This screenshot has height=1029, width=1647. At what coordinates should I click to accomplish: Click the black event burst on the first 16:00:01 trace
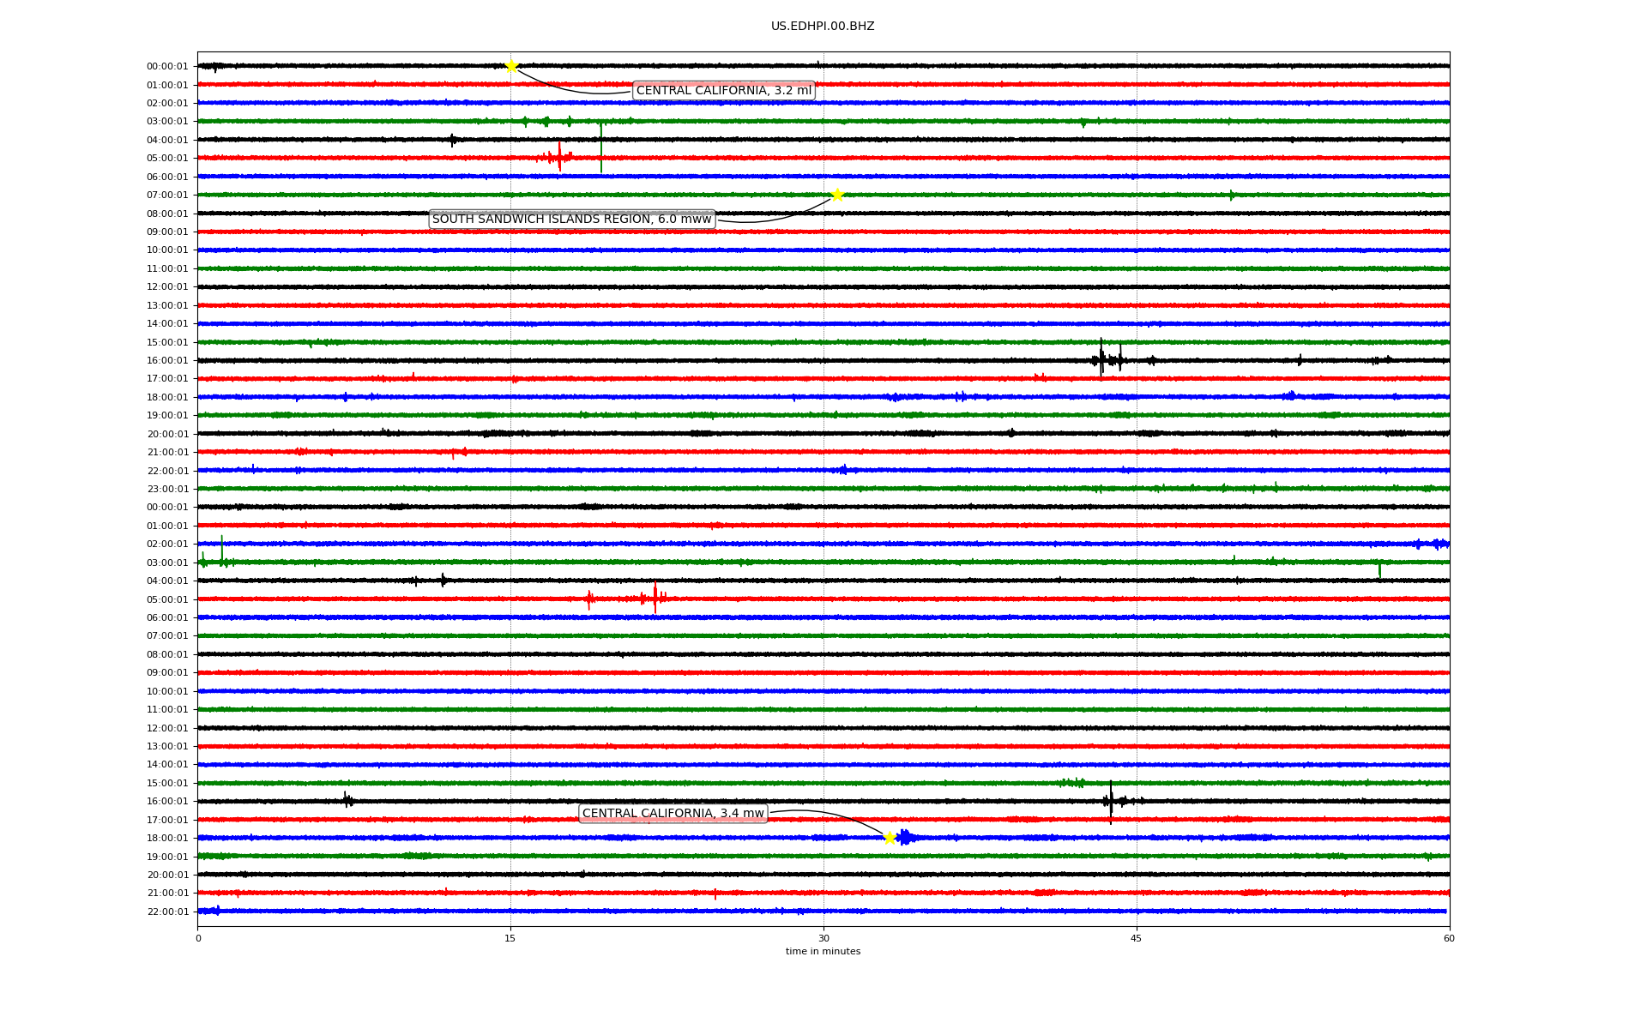click(x=1102, y=358)
